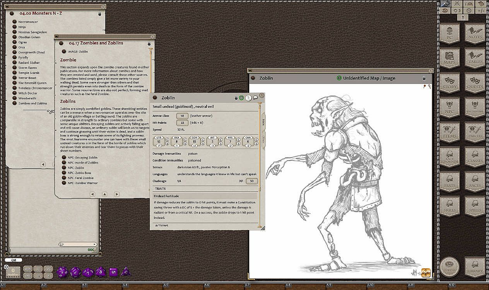The width and height of the screenshot is (489, 290).
Task: Click the purple d6 die
Action: [x=113, y=272]
